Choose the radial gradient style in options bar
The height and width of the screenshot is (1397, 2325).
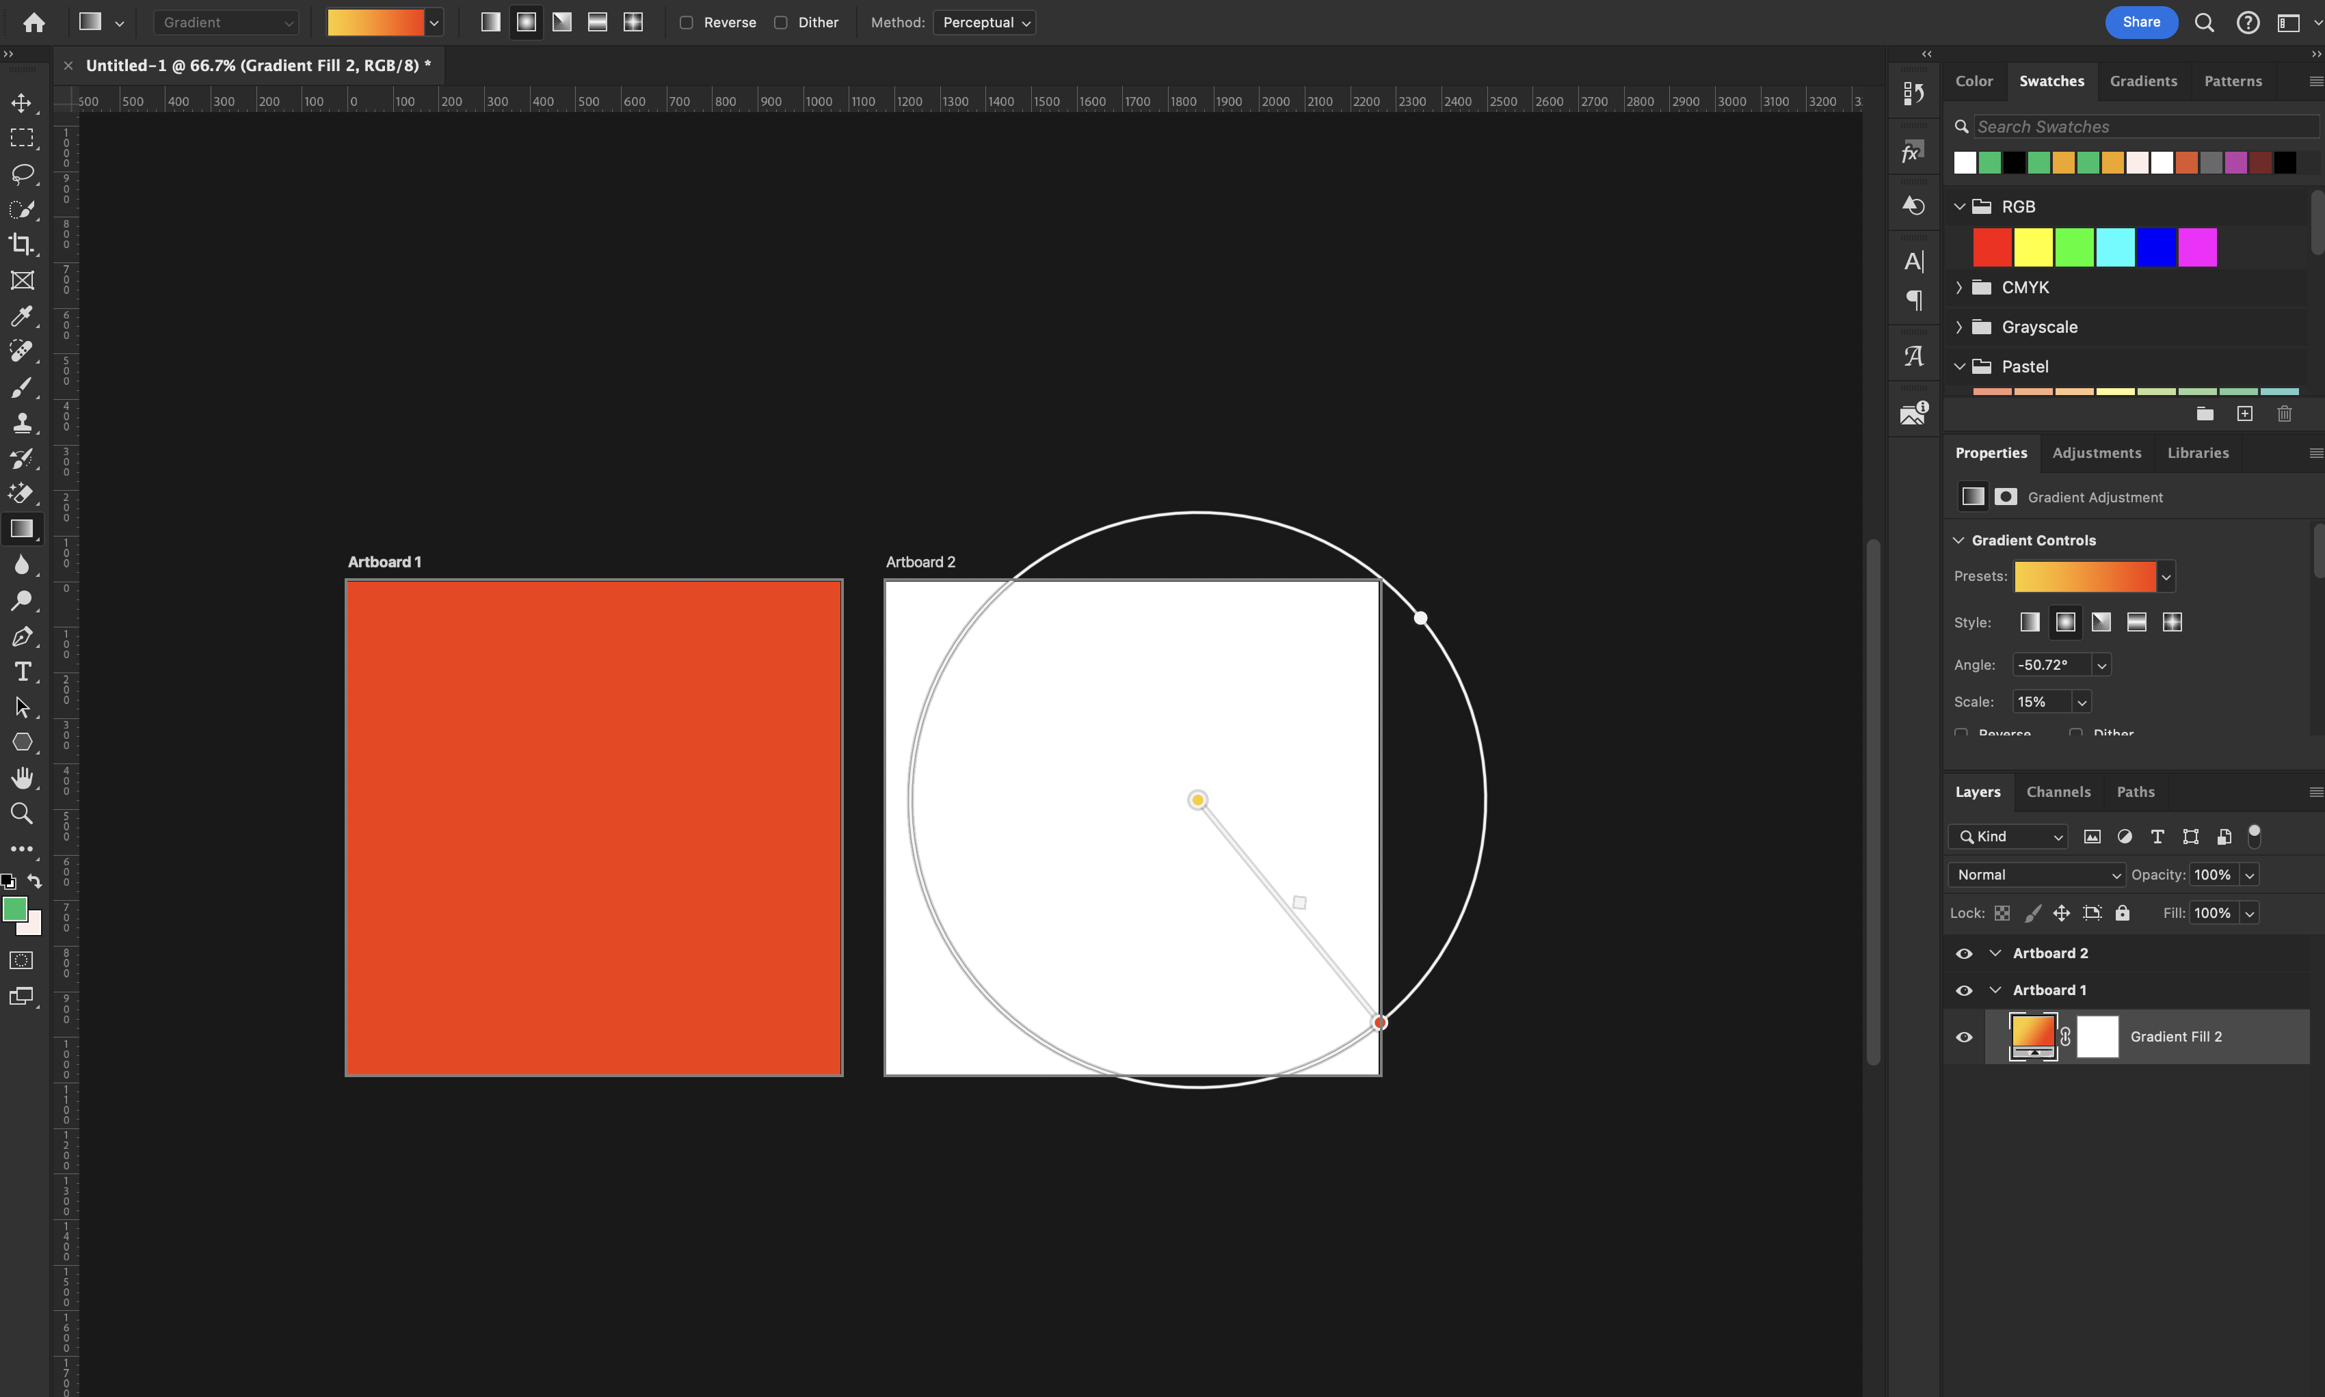coord(525,22)
